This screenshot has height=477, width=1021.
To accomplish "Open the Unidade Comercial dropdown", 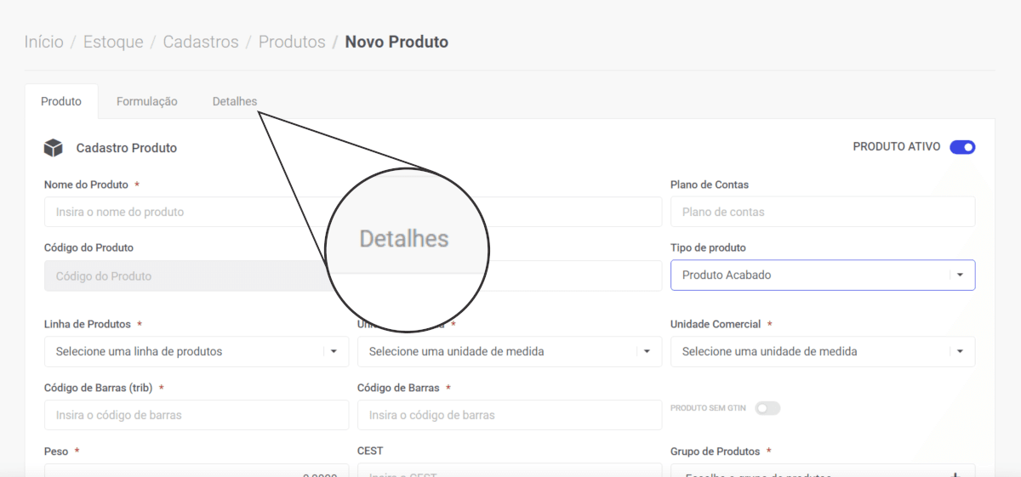I will pos(823,351).
